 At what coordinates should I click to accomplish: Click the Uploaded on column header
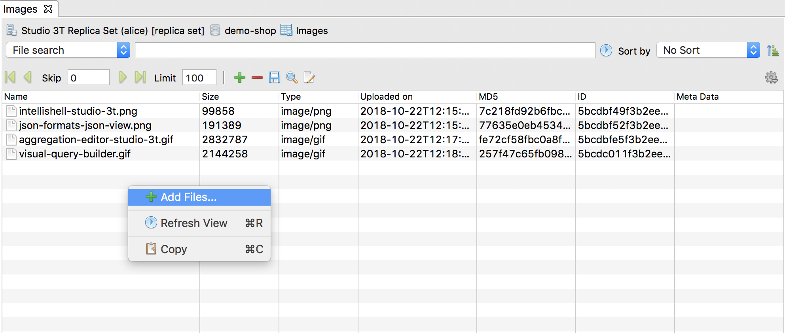[386, 96]
